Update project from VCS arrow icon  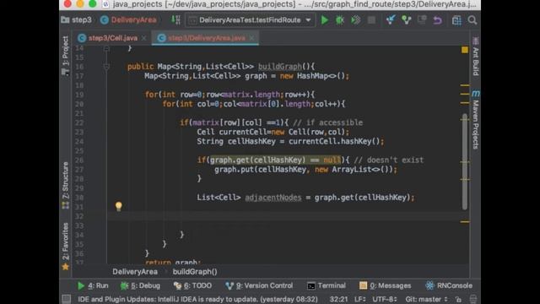coord(391,20)
